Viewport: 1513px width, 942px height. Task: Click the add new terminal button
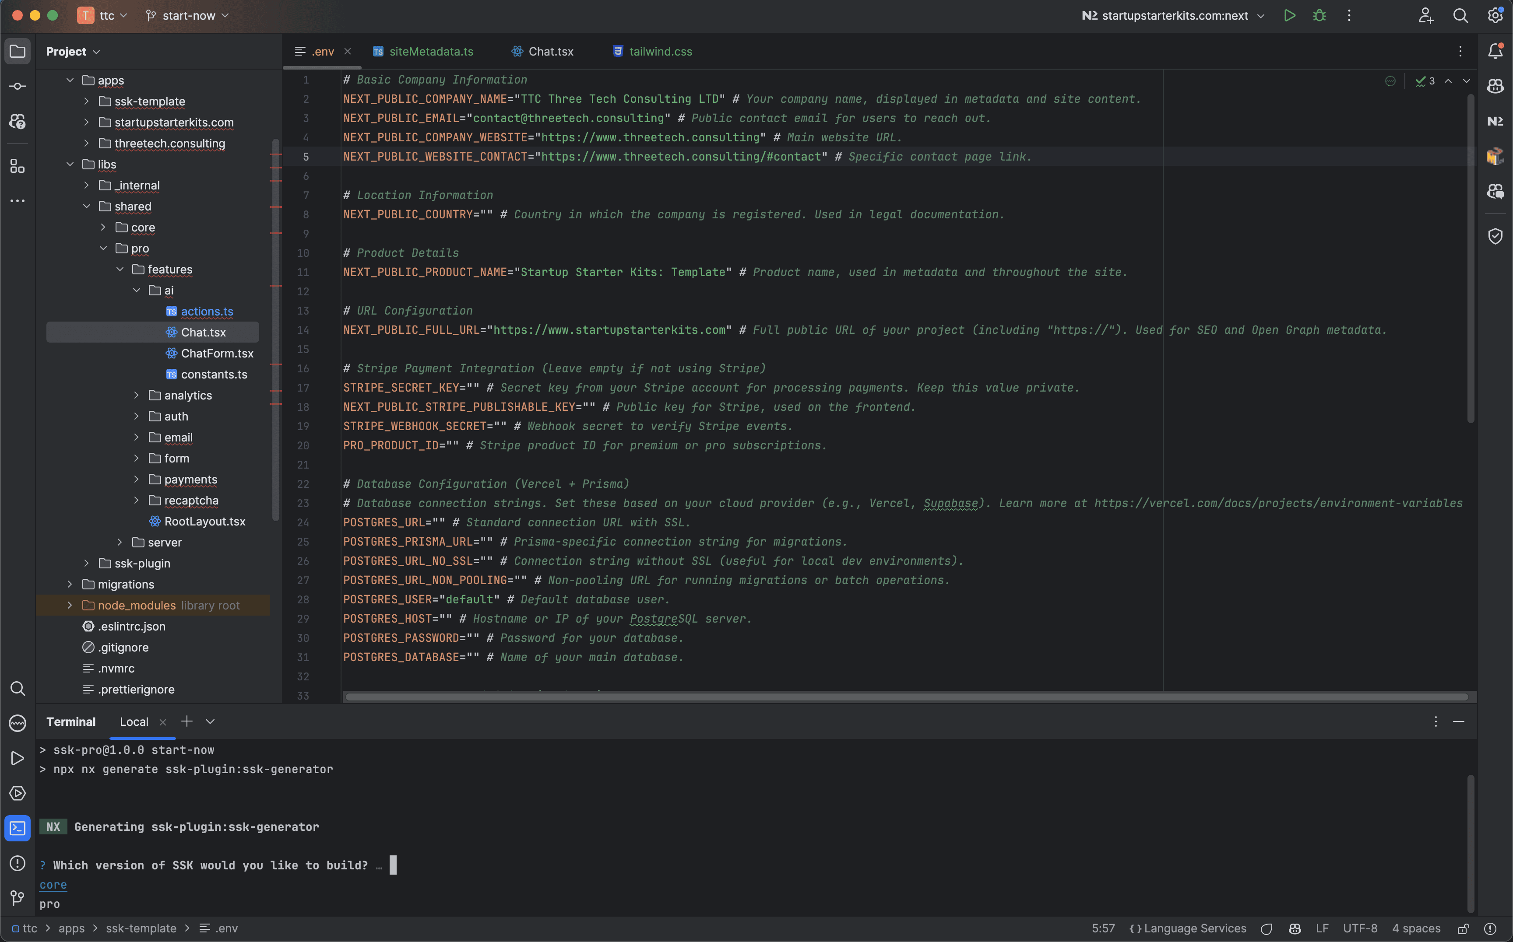(x=186, y=721)
